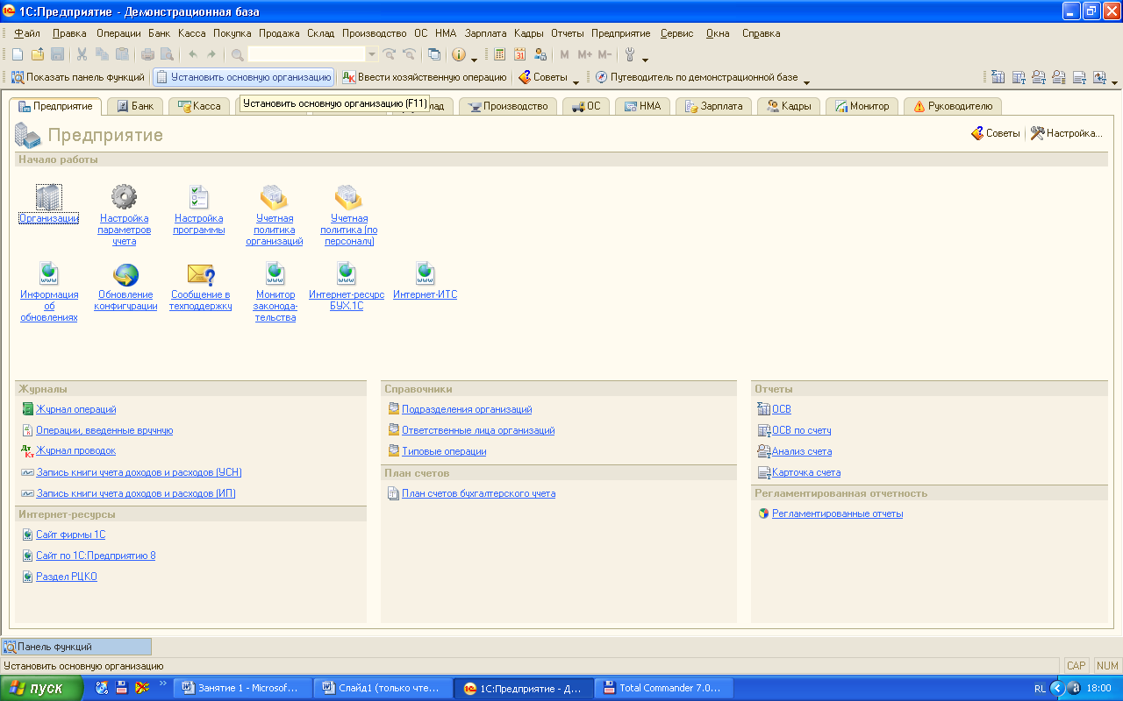This screenshot has width=1123, height=701.
Task: Open Обновление конфигурации globe icon
Action: (125, 274)
